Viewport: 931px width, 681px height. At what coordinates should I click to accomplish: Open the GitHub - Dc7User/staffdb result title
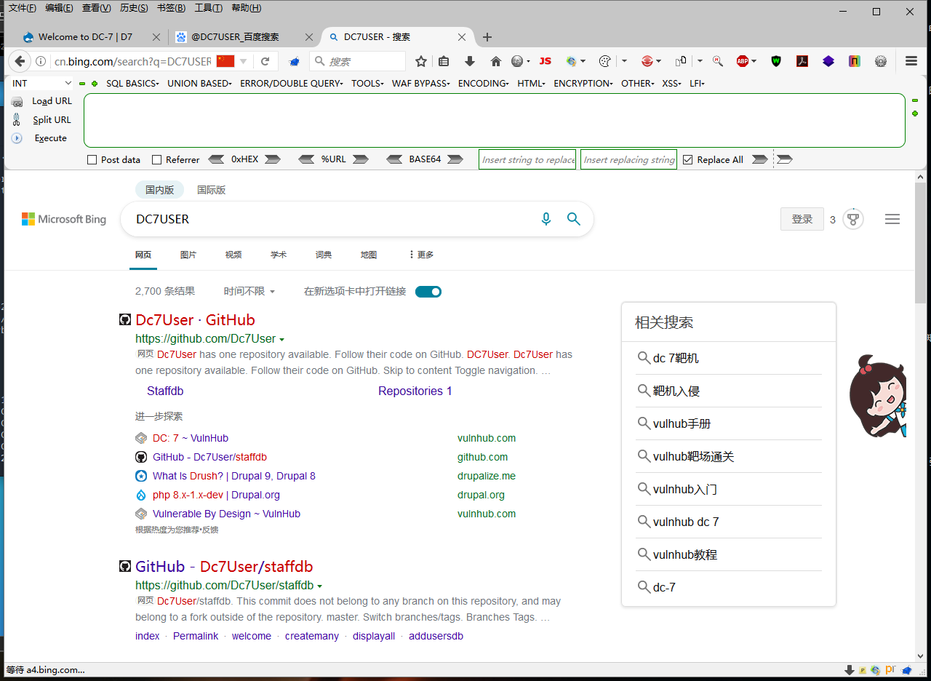(x=224, y=567)
